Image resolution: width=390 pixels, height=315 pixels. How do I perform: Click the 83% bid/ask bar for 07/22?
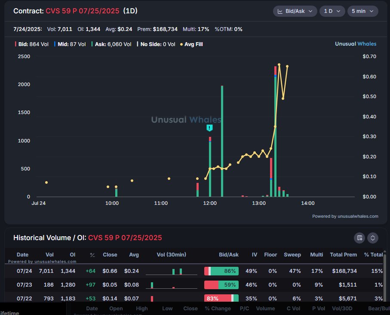(x=221, y=298)
